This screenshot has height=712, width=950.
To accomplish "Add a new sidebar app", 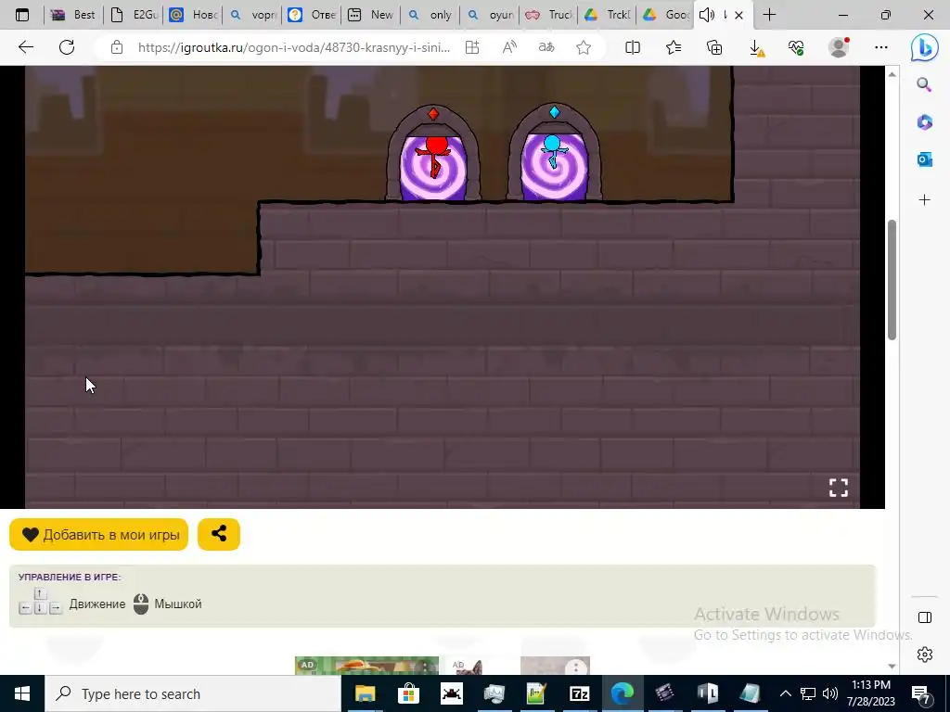I will tap(924, 200).
